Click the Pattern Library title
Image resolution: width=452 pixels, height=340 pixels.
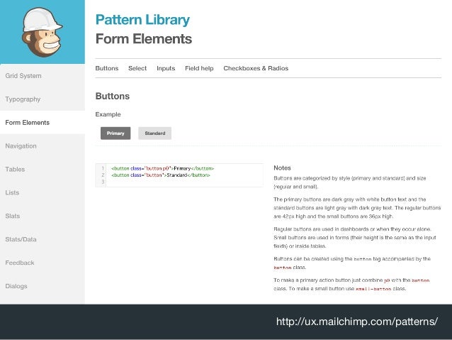142,20
